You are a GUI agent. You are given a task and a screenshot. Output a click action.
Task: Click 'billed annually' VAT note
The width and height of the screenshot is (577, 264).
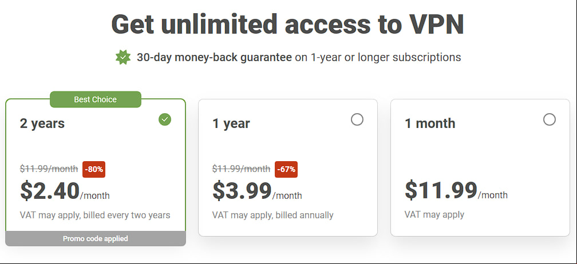coord(272,215)
